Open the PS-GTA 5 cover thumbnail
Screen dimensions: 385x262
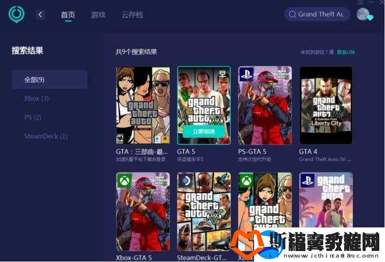tap(265, 105)
